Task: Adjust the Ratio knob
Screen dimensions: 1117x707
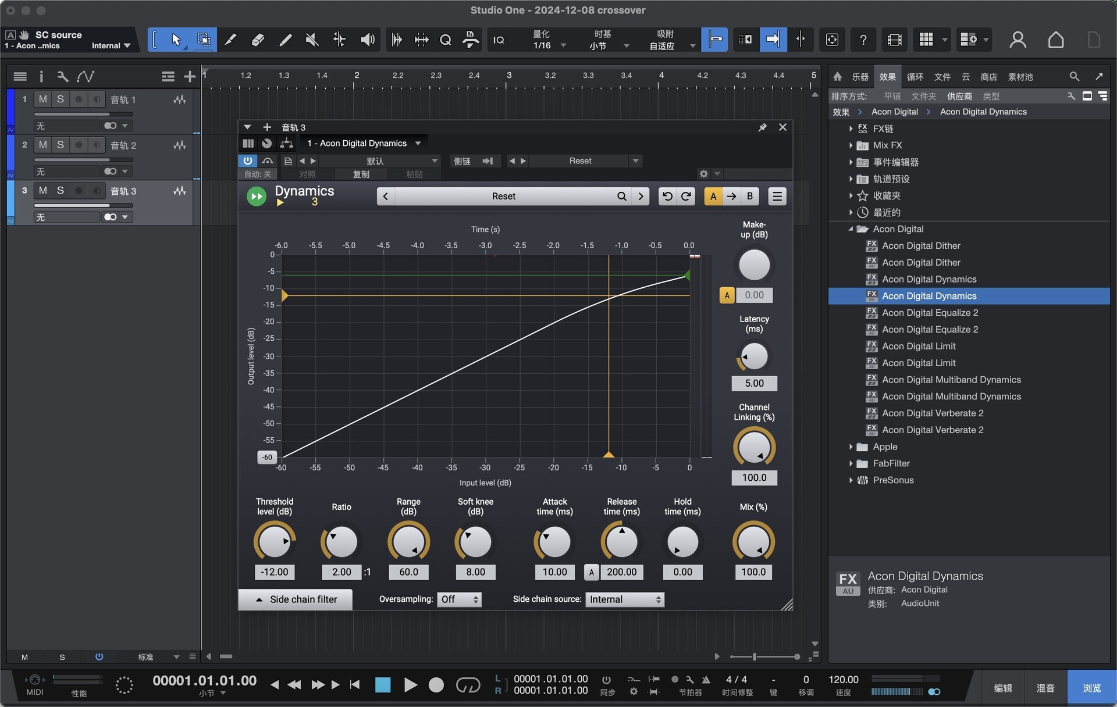Action: (341, 542)
